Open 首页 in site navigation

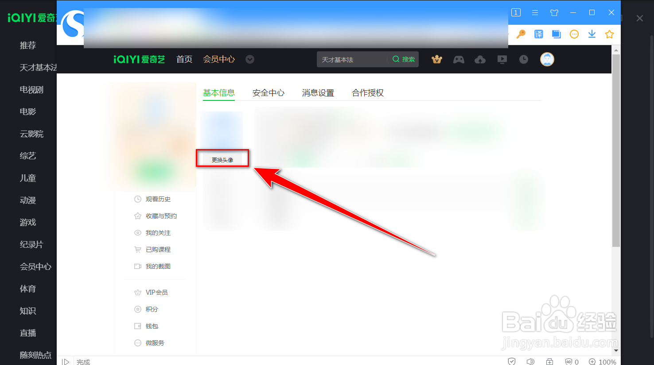click(184, 59)
